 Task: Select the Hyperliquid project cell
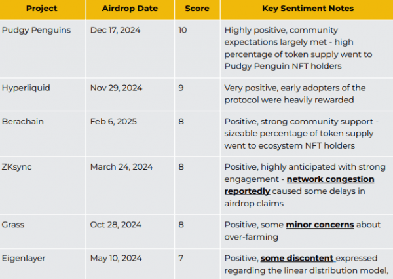[x=43, y=94]
